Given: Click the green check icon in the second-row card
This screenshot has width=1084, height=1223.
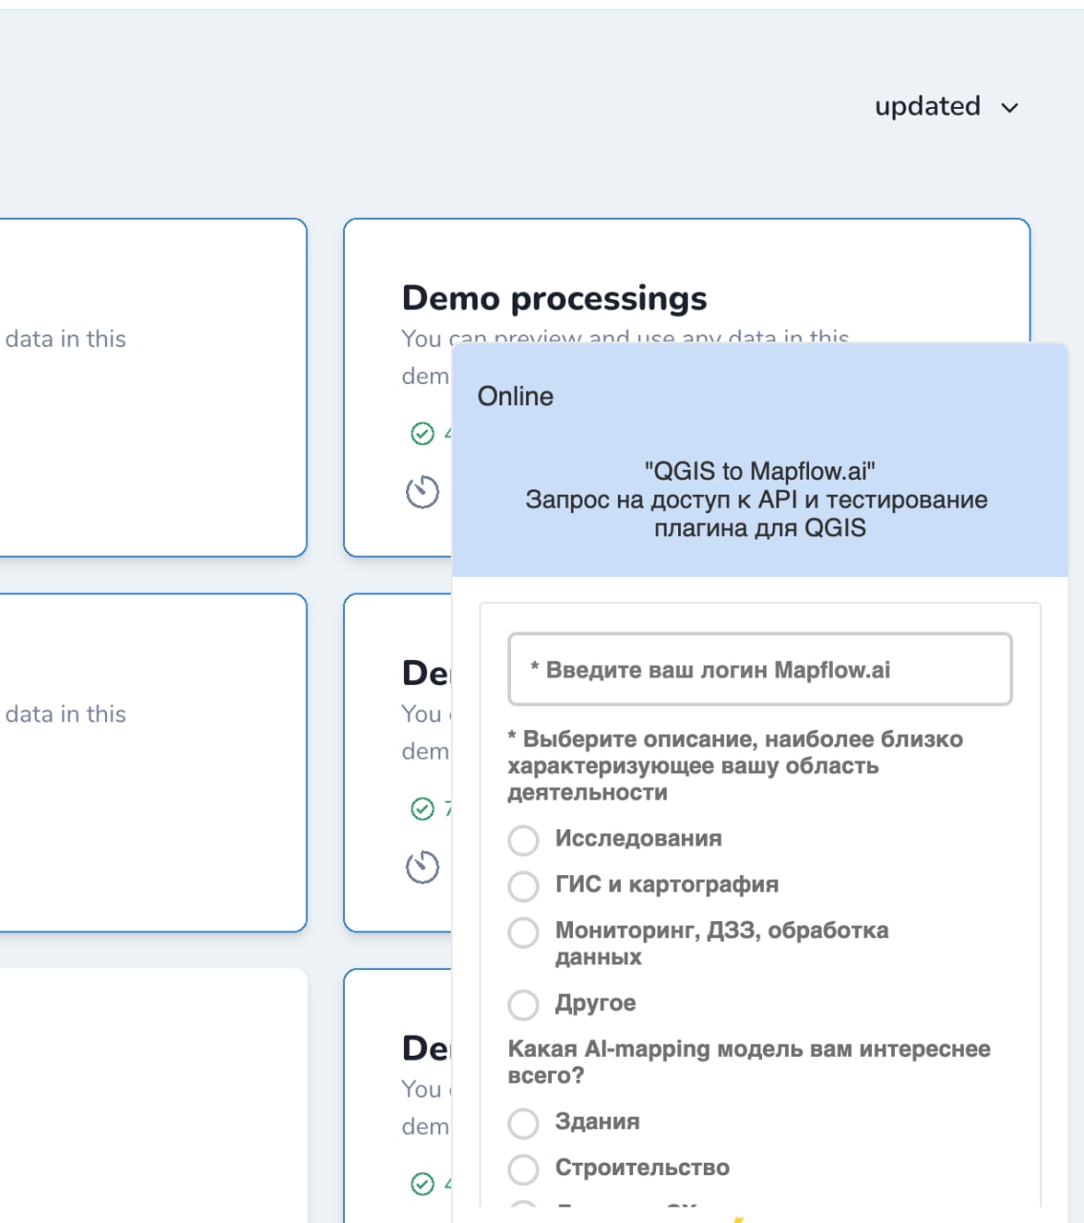Looking at the screenshot, I should click(x=422, y=809).
